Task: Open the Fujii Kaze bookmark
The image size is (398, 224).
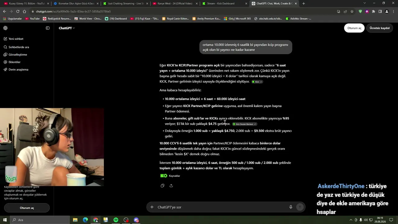Action: (145, 19)
